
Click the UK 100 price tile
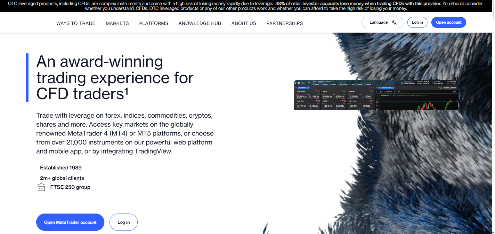pyautogui.click(x=334, y=95)
